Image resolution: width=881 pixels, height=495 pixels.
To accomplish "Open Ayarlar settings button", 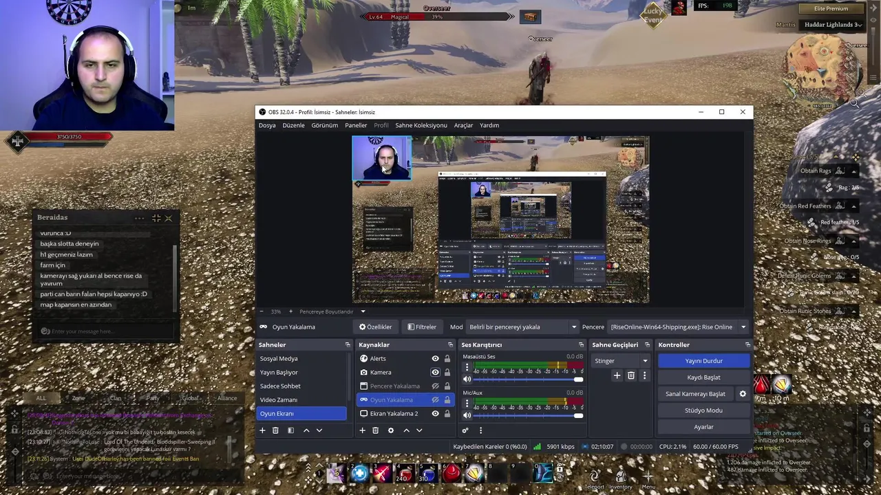I will [x=703, y=427].
